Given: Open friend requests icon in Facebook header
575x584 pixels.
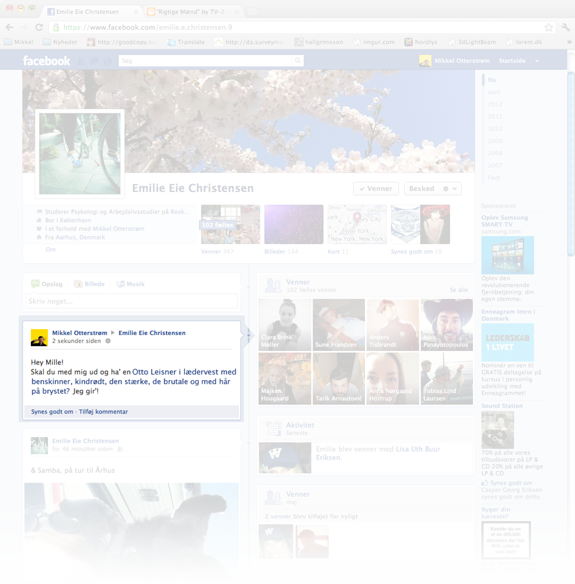Looking at the screenshot, I should (x=81, y=61).
